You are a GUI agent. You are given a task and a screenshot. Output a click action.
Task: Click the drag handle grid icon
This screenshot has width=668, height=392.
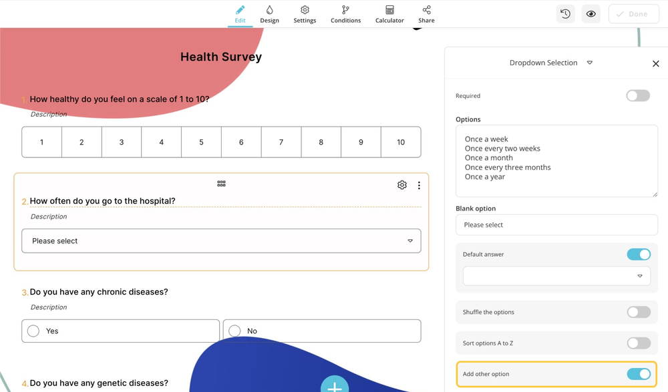(221, 184)
